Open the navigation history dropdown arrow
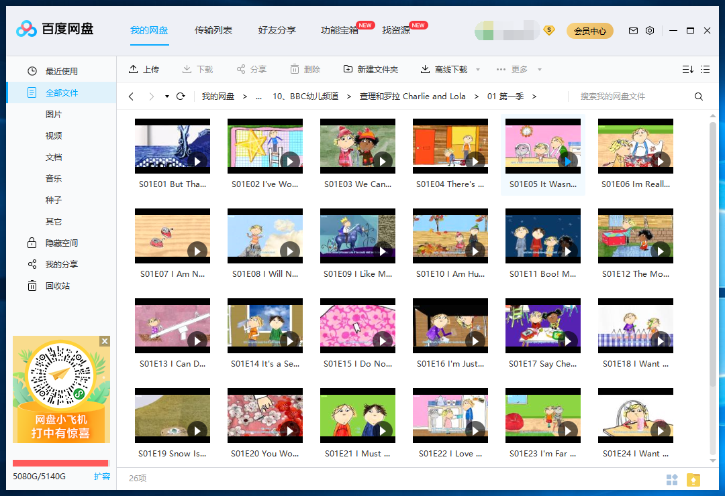The height and width of the screenshot is (496, 725). pyautogui.click(x=167, y=97)
